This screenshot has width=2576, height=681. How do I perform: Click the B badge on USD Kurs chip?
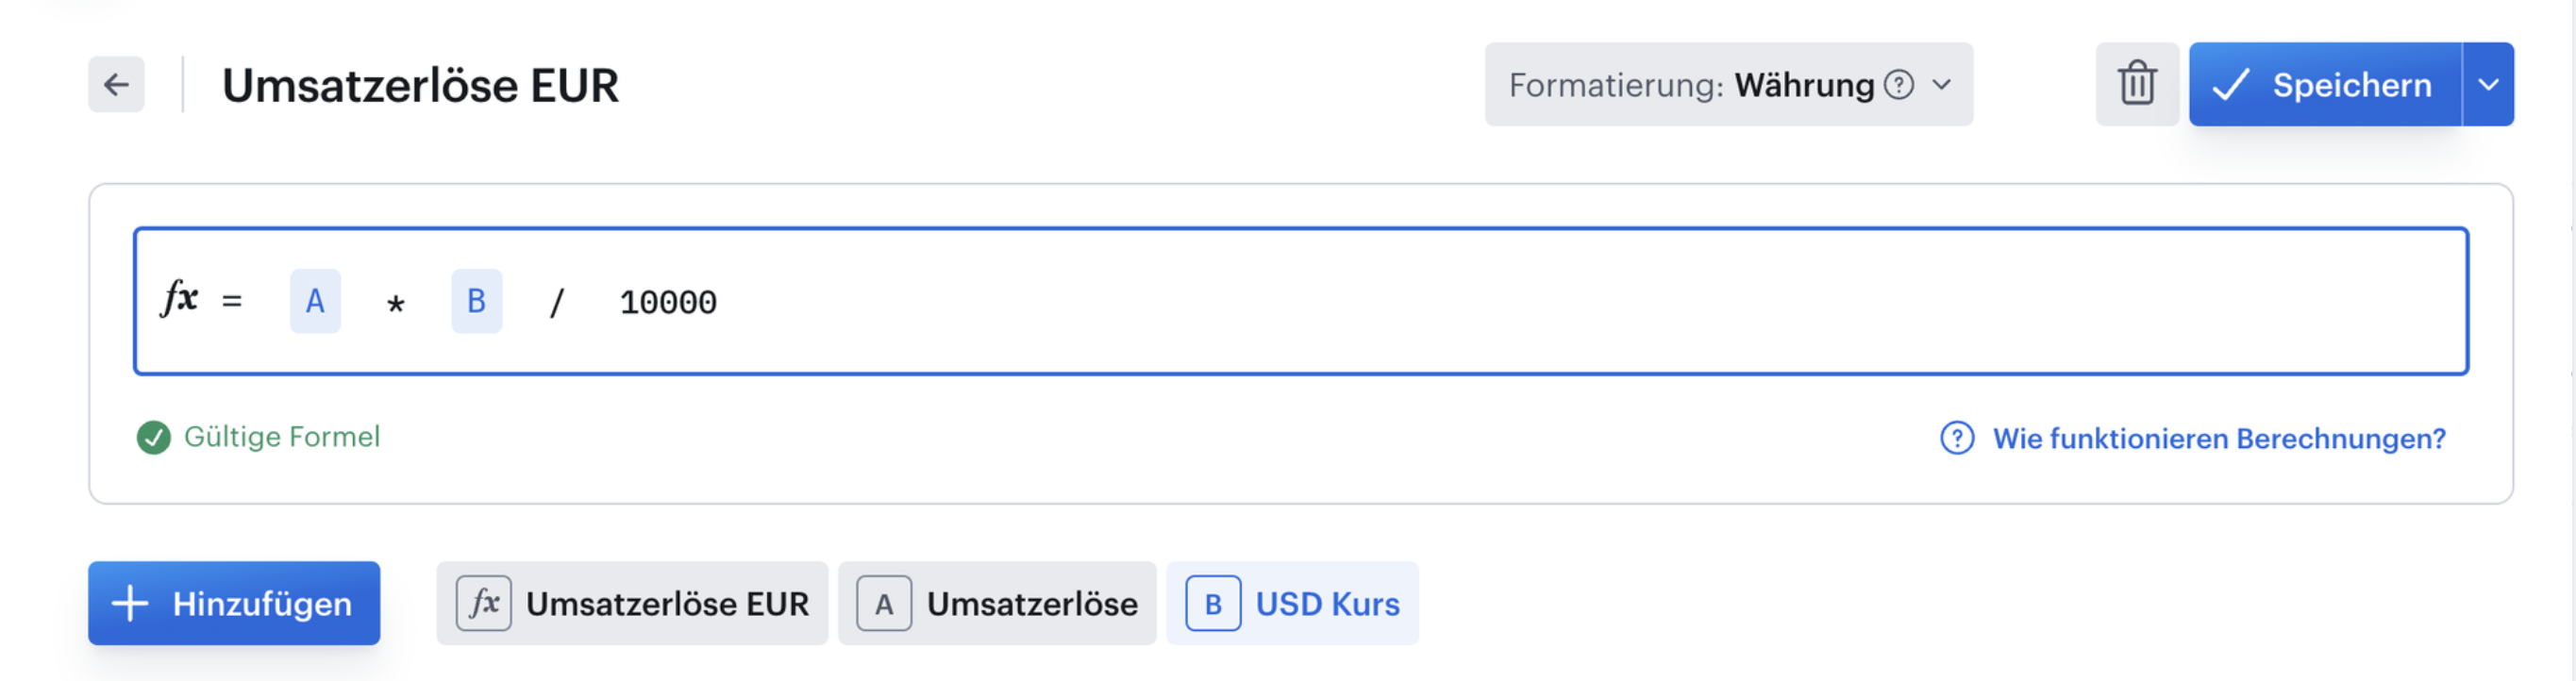1213,603
